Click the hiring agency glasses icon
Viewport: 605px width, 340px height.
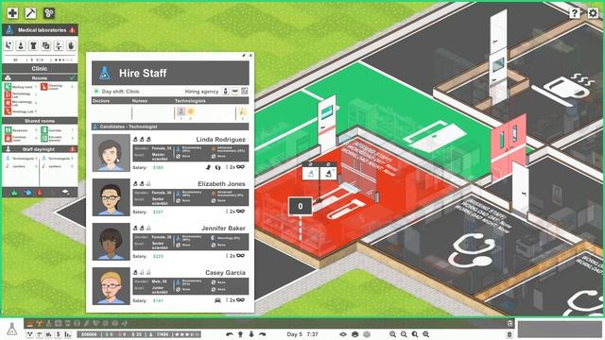click(x=235, y=92)
